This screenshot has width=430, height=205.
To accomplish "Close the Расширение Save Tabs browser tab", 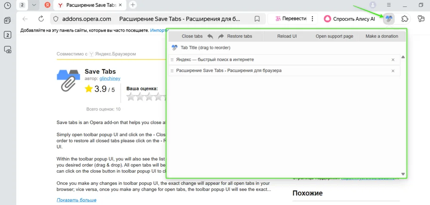I will 120,5.
